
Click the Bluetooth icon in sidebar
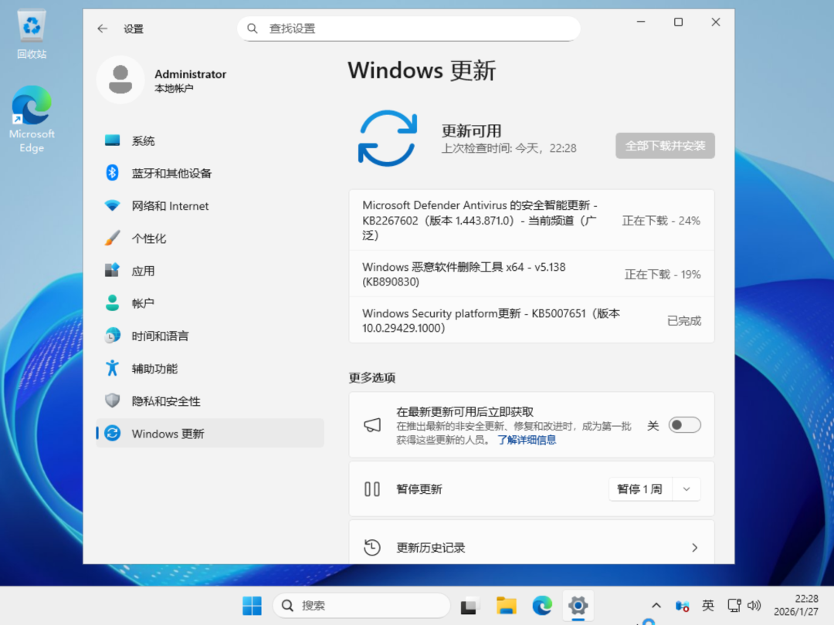(x=112, y=173)
